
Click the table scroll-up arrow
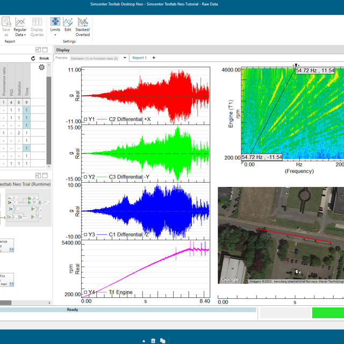49,65
